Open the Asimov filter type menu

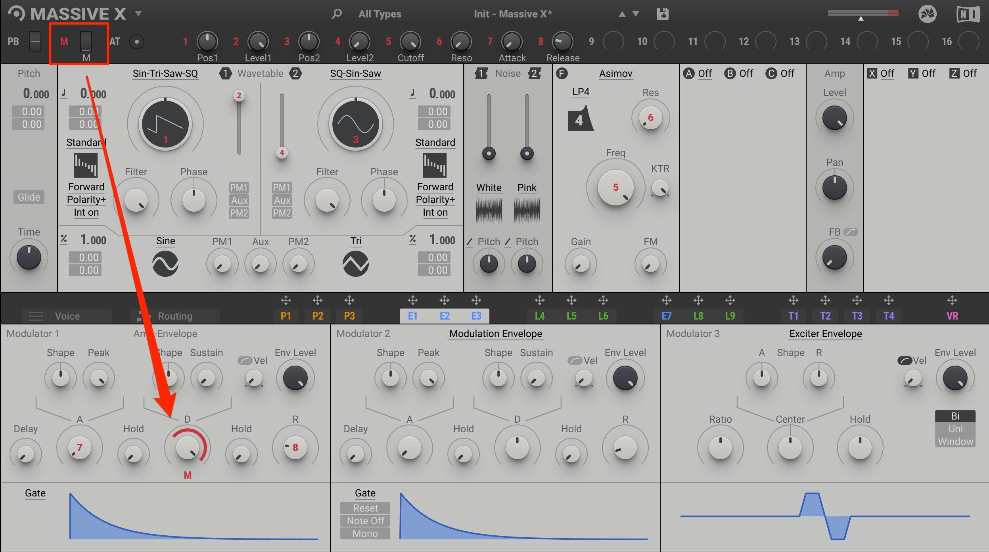pyautogui.click(x=615, y=74)
